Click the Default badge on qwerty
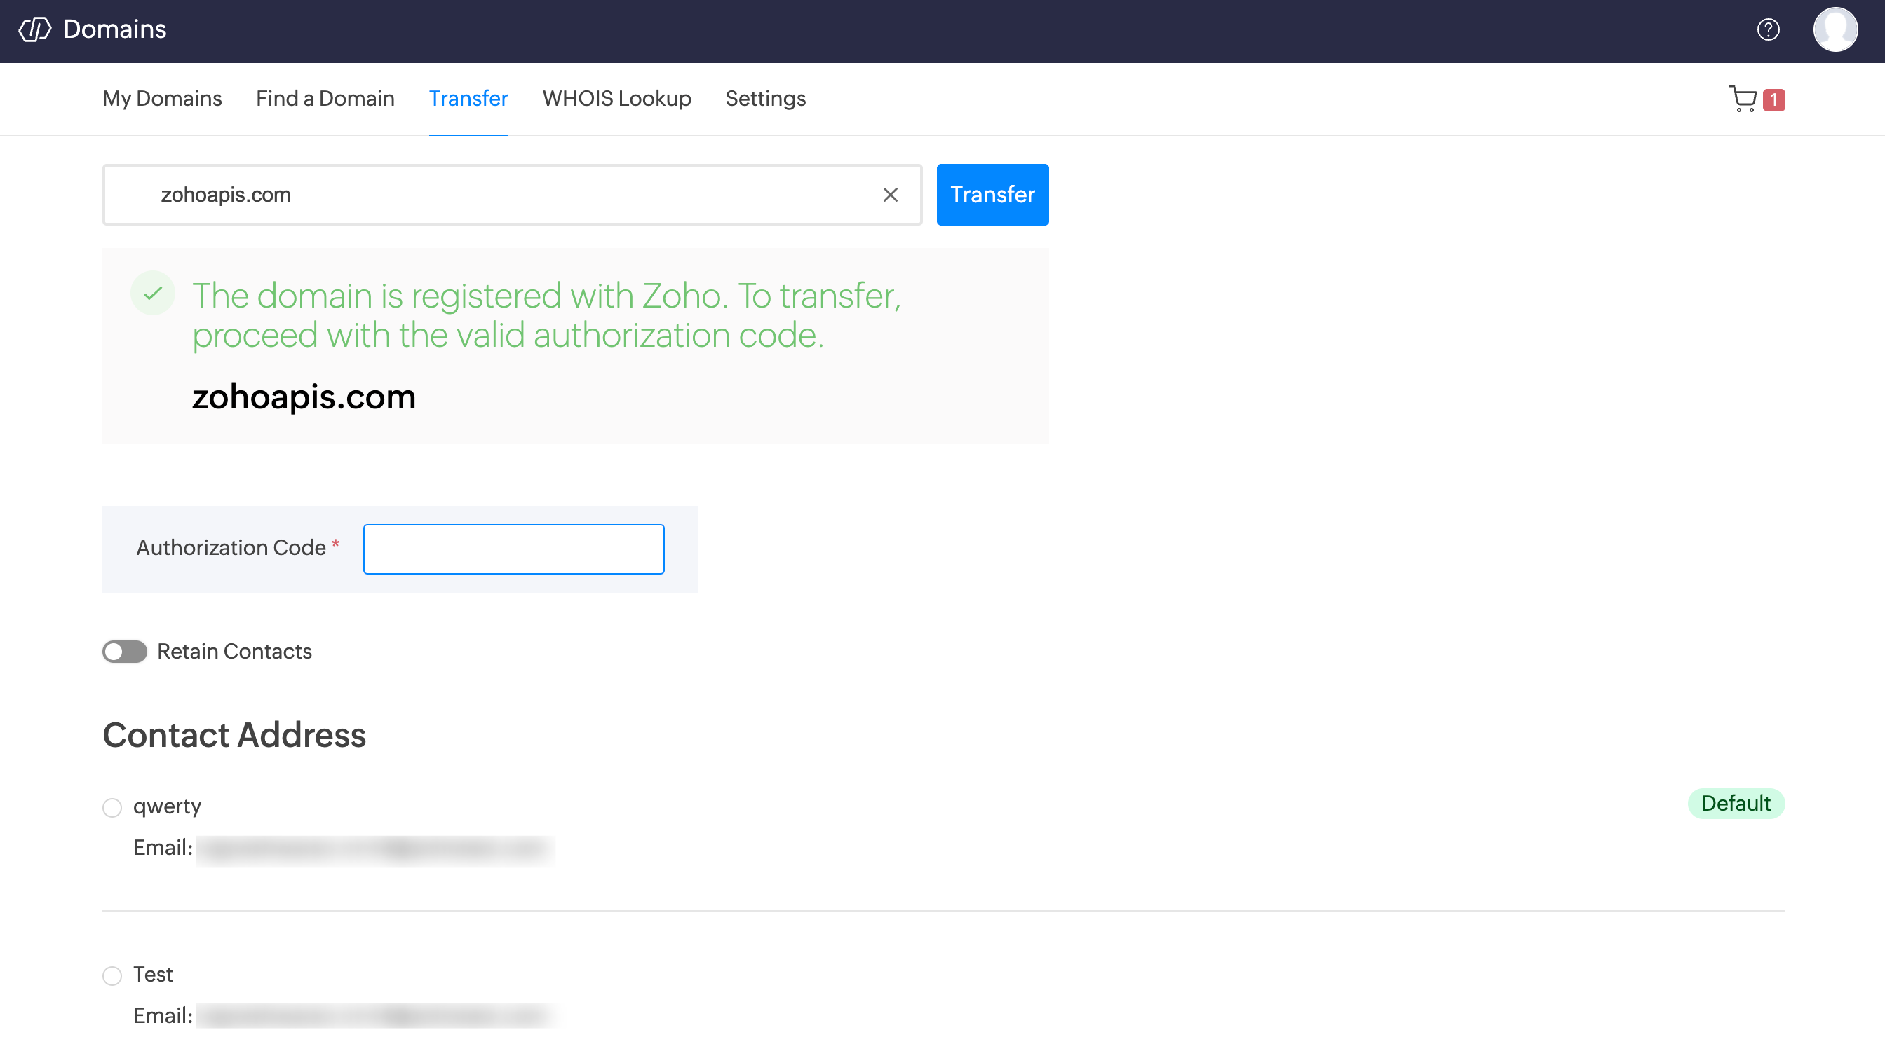The height and width of the screenshot is (1051, 1885). [1736, 804]
